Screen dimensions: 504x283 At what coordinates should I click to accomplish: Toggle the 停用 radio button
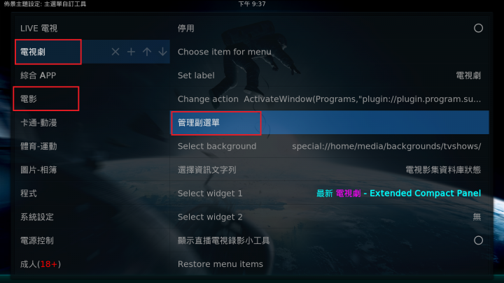(478, 28)
